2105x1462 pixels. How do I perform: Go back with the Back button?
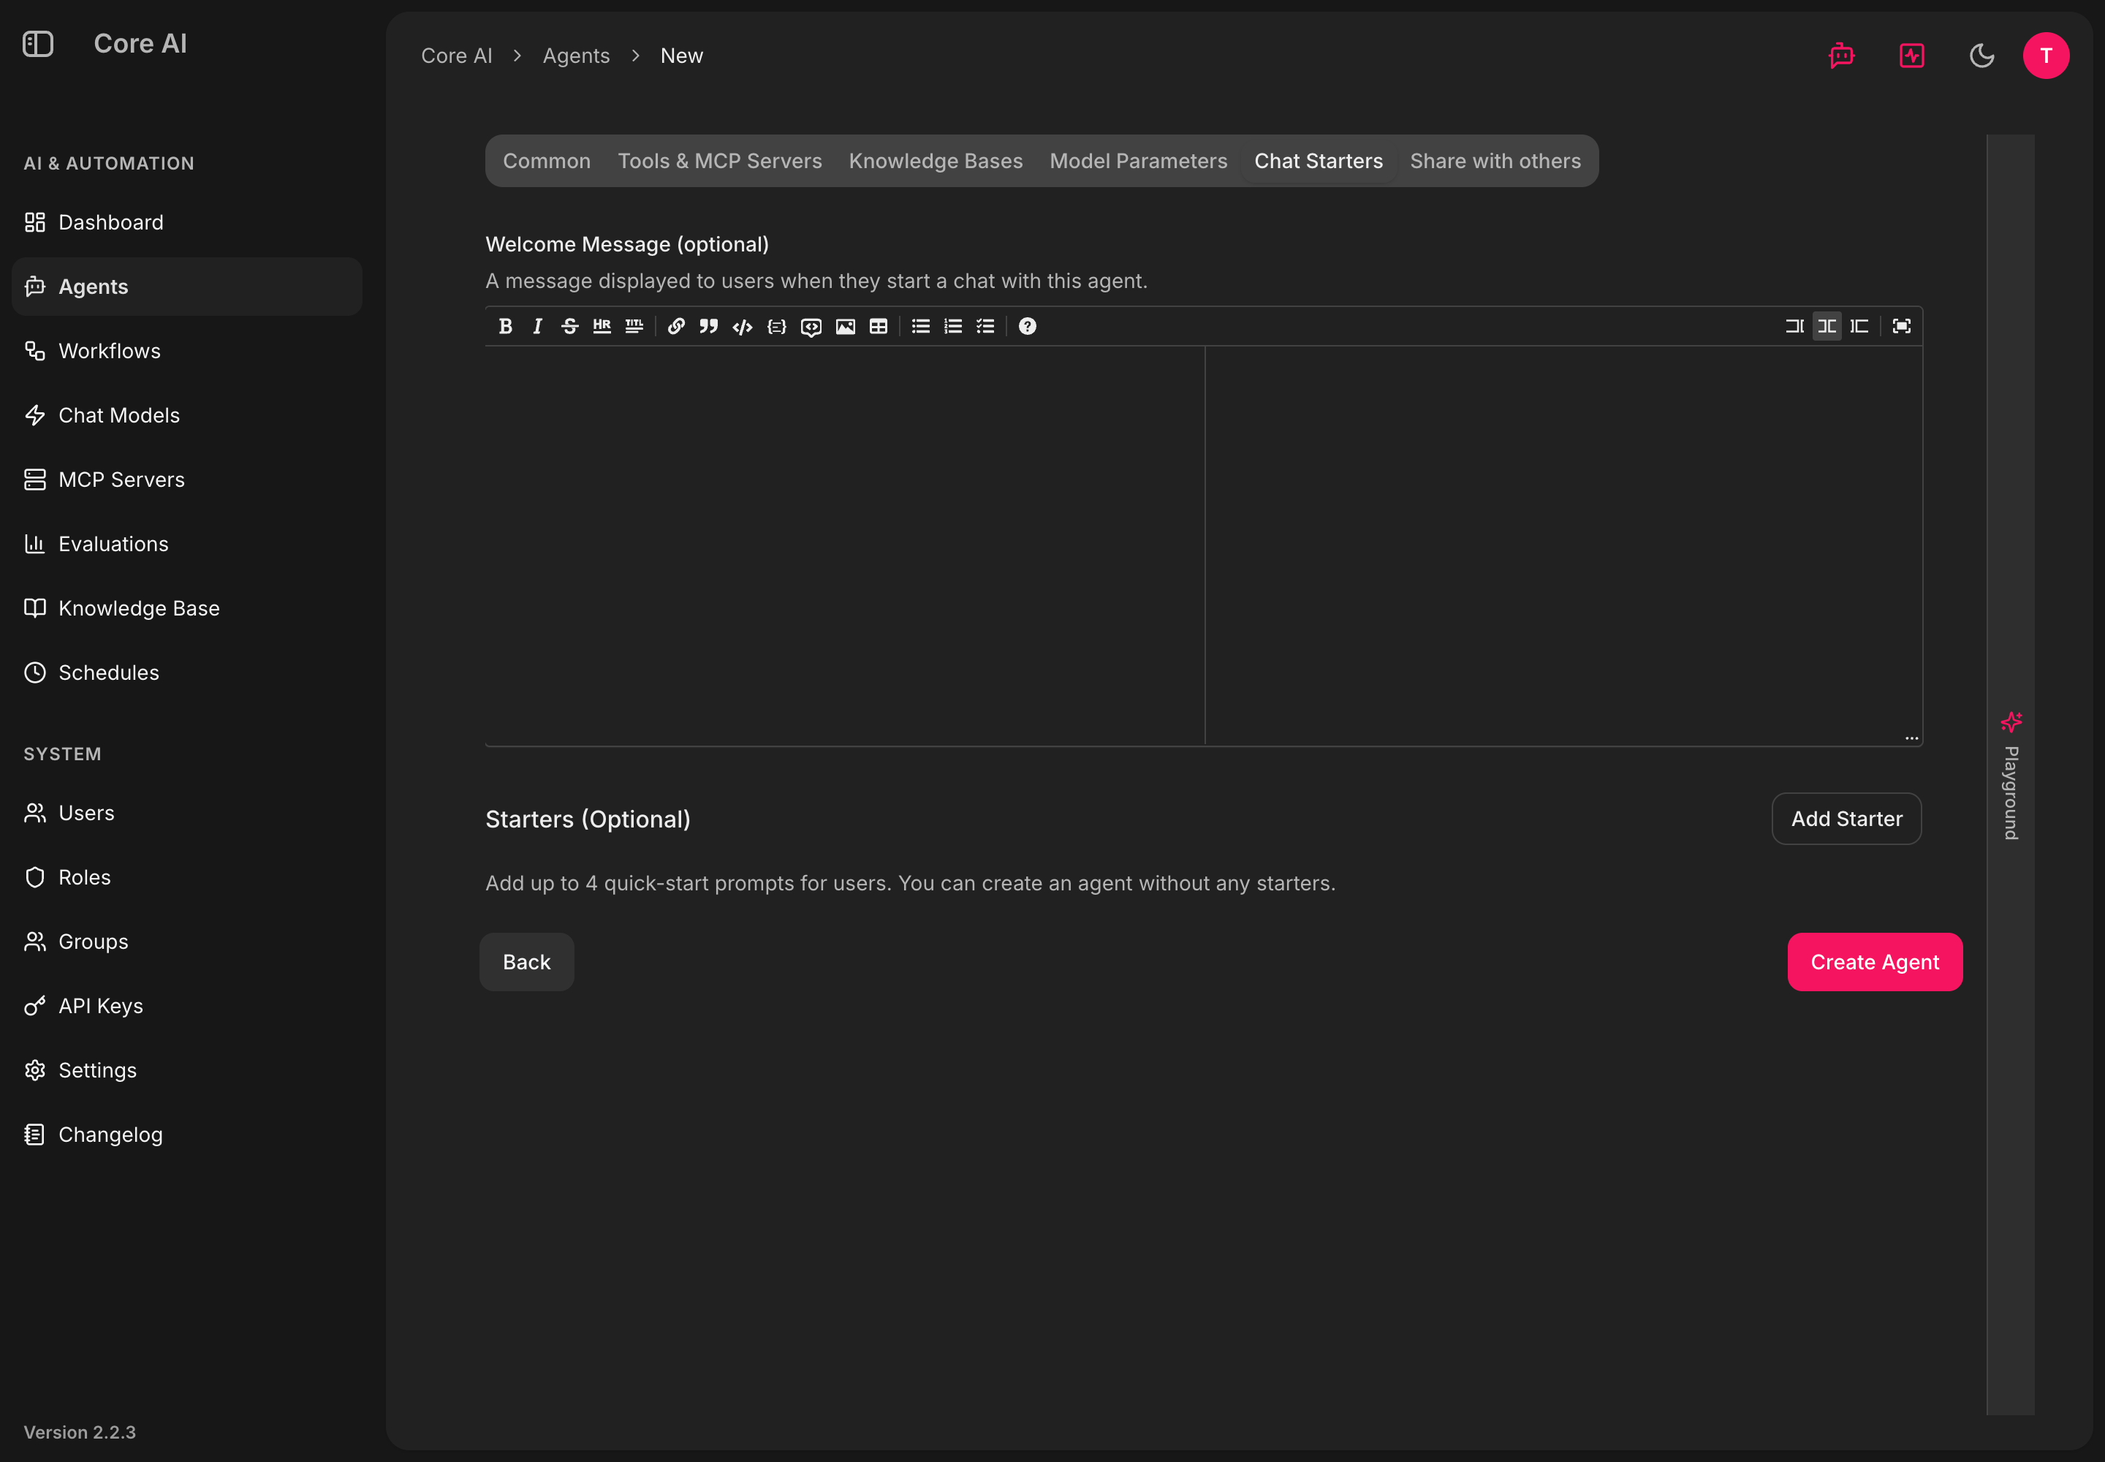(x=527, y=962)
